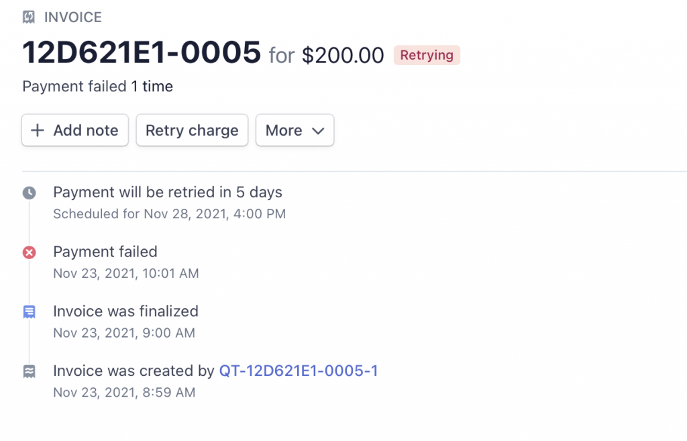Select the Invoice was finalized entry
This screenshot has height=441, width=687.
tap(125, 311)
